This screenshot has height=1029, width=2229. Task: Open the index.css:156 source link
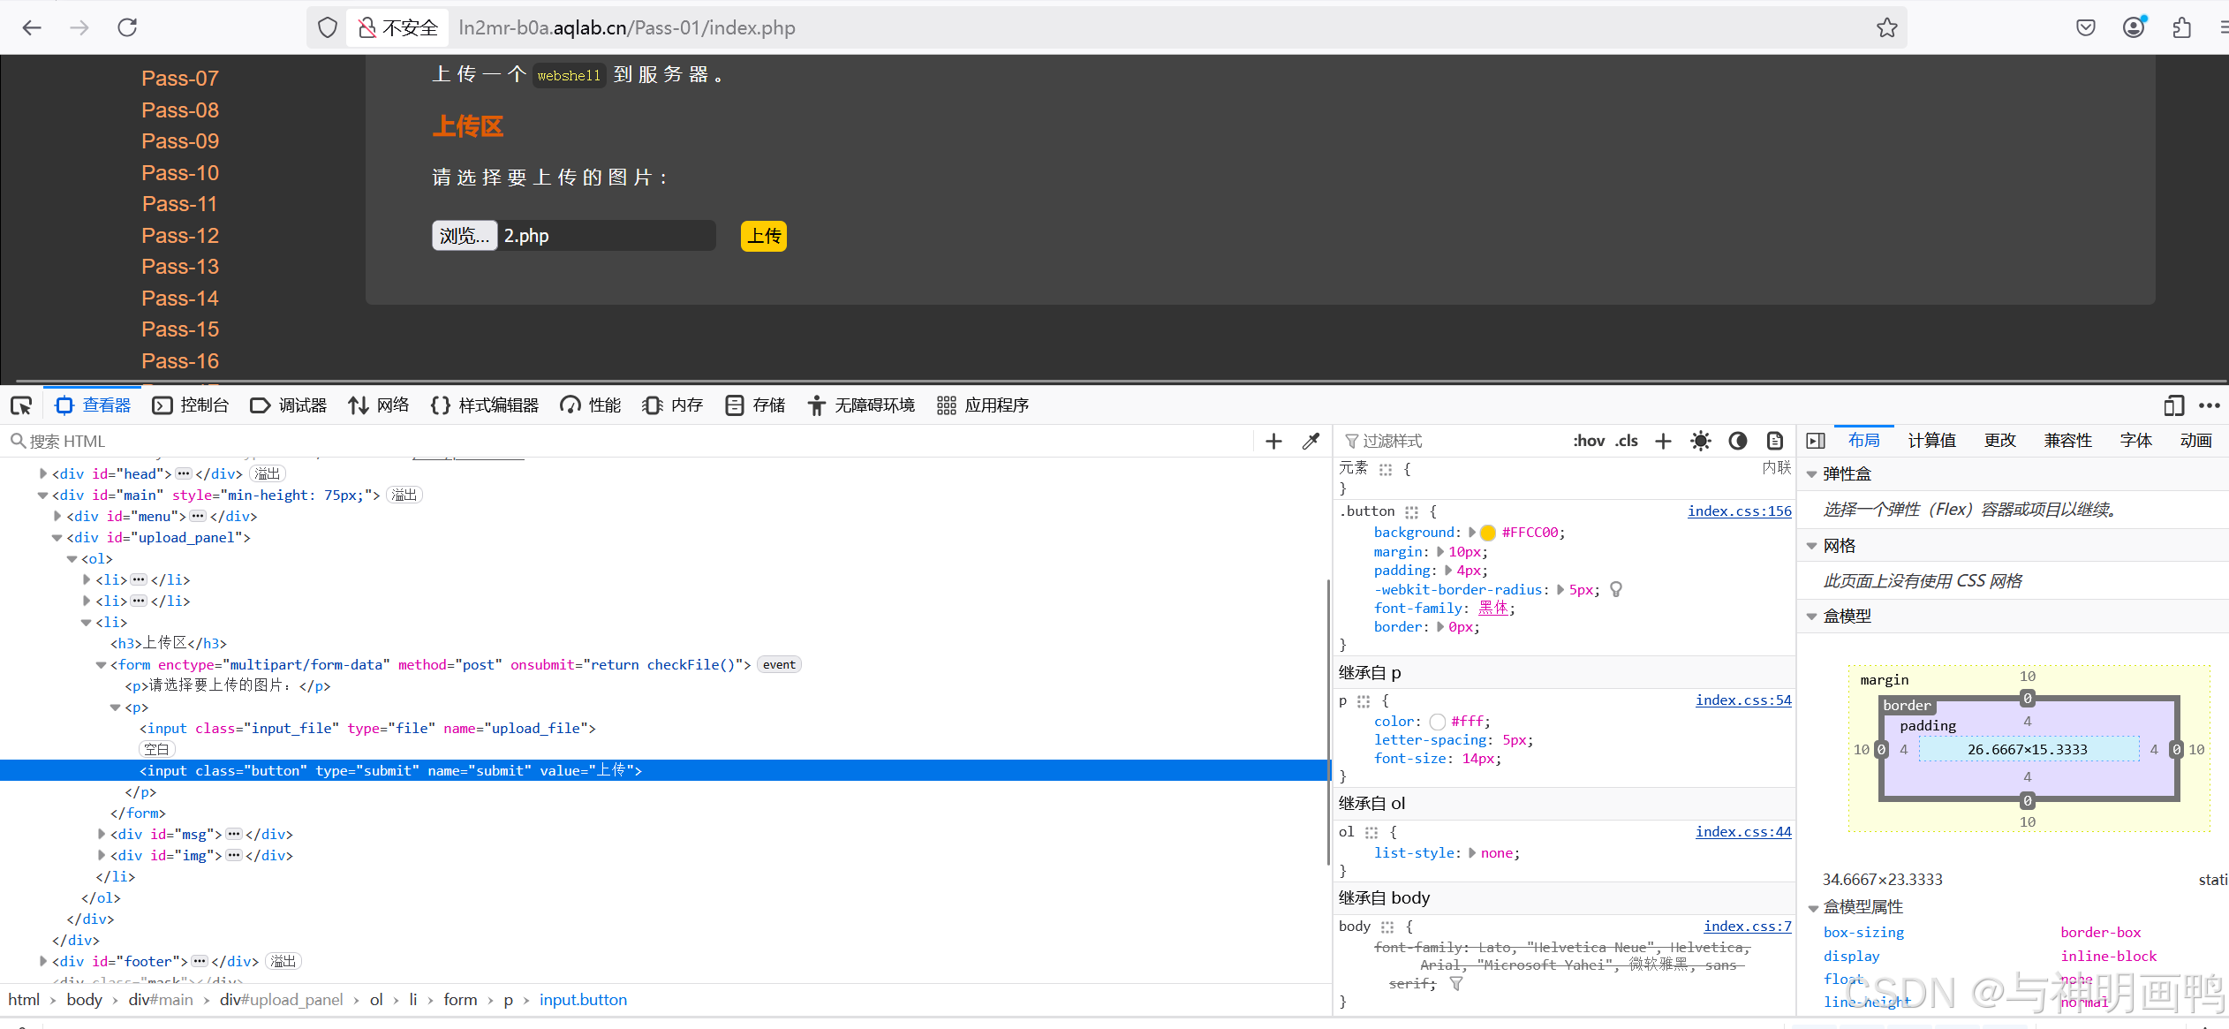point(1739,511)
